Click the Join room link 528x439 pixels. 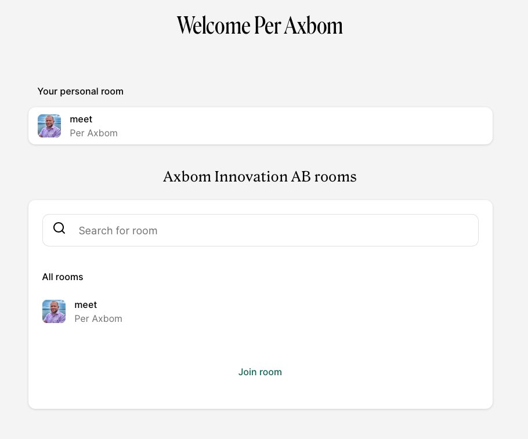(260, 372)
